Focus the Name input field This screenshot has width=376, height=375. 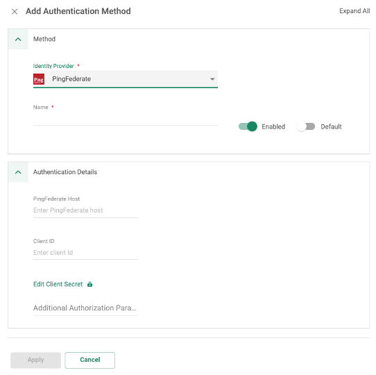pos(126,119)
